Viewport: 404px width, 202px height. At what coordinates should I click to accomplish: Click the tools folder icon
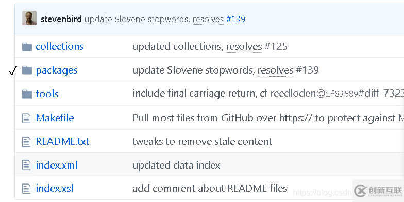pyautogui.click(x=27, y=94)
